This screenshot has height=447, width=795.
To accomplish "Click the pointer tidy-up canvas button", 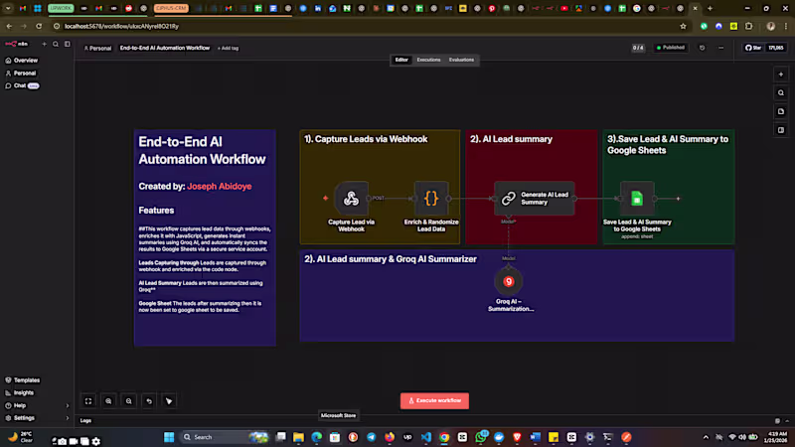I will click(169, 401).
